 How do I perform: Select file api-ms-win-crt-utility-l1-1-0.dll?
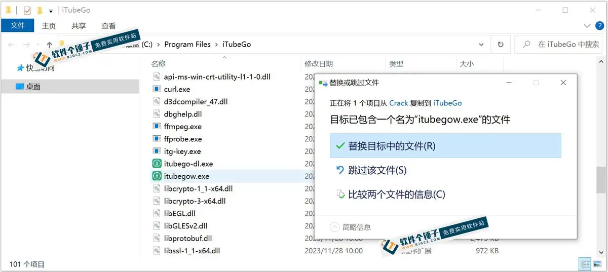(217, 77)
